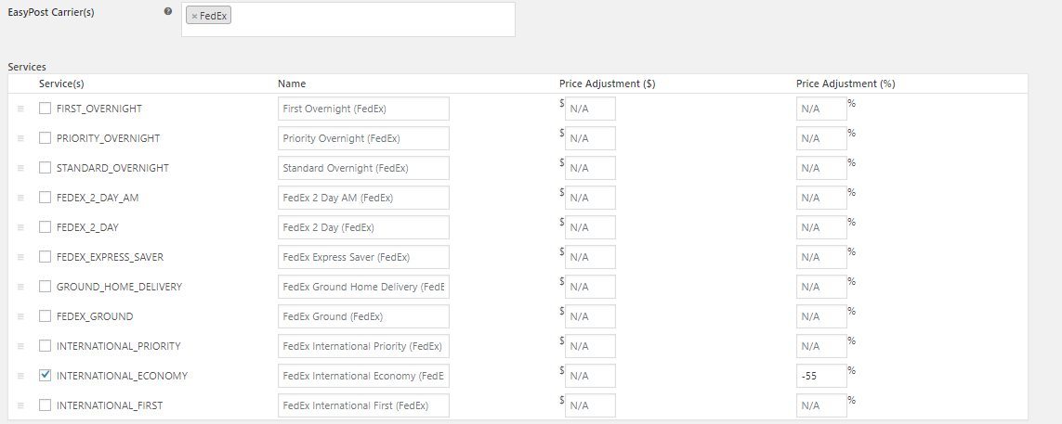Set dollar adjustment for STANDARD_OVERNIGHT

point(591,168)
